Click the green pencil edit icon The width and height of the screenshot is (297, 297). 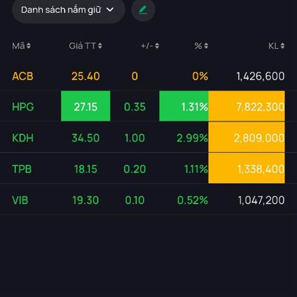coord(143,9)
